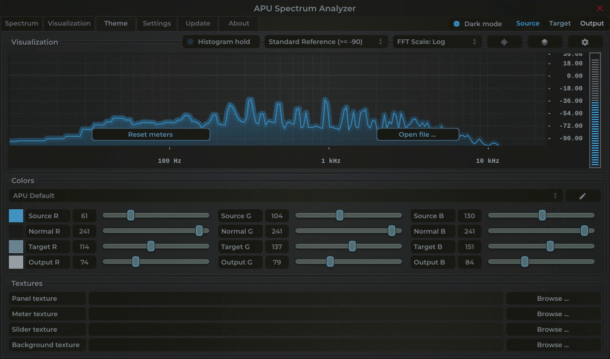Image resolution: width=610 pixels, height=359 pixels.
Task: Click the Source color swatch
Action: click(x=16, y=216)
